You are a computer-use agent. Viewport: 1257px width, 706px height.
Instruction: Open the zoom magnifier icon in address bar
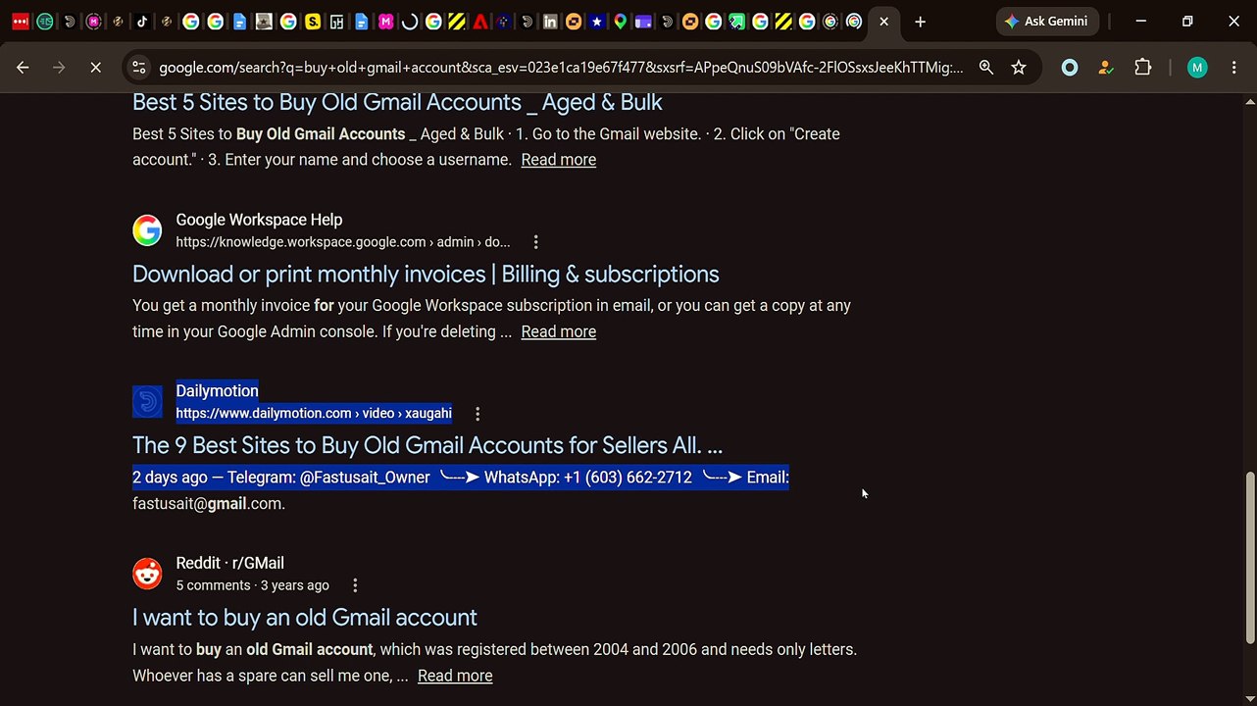(986, 68)
